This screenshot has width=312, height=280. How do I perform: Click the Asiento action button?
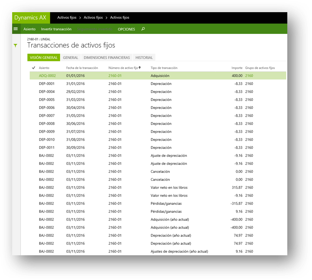pos(29,29)
